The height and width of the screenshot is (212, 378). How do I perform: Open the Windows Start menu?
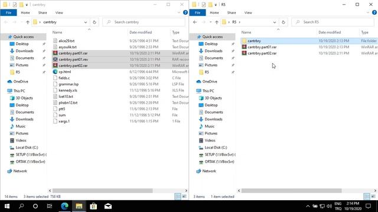(7, 206)
